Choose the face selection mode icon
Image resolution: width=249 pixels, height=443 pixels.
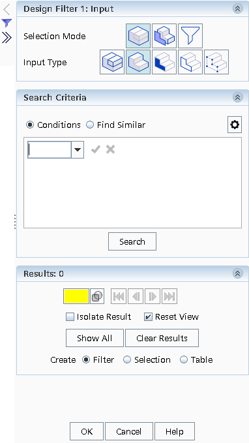tap(164, 36)
